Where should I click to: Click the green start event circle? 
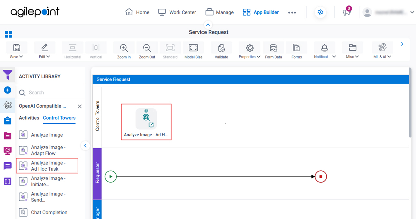(x=111, y=177)
